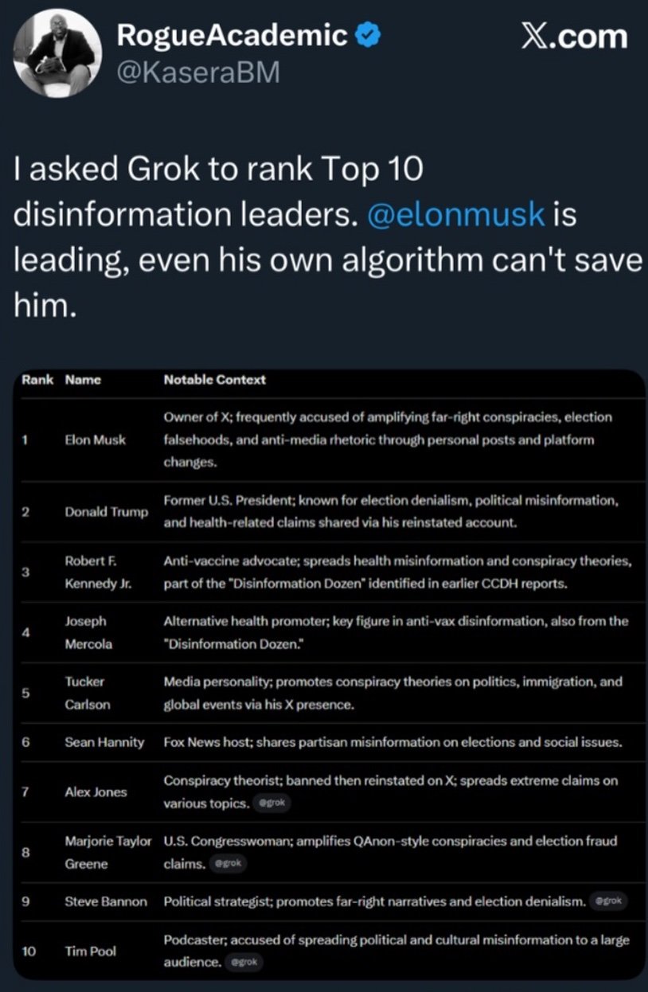This screenshot has height=992, width=648.
Task: Select the Donald Trump name cell
Action: [x=106, y=512]
